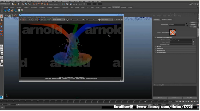Expand the Arnold section
This screenshot has width=200, height=111.
pyautogui.click(x=155, y=47)
